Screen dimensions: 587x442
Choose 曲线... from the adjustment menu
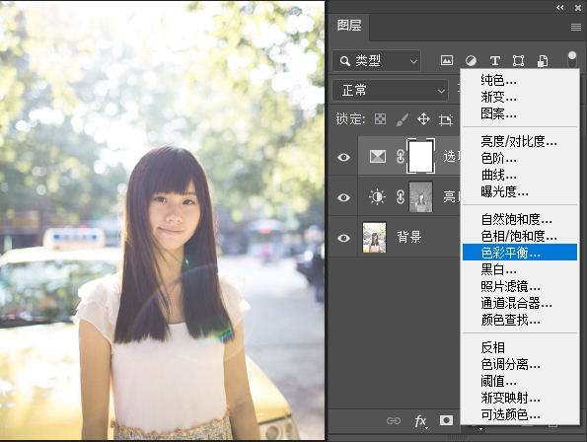pos(498,175)
